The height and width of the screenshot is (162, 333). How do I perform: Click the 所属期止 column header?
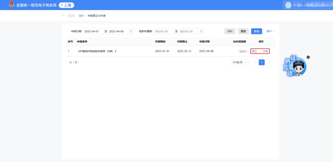(183, 42)
